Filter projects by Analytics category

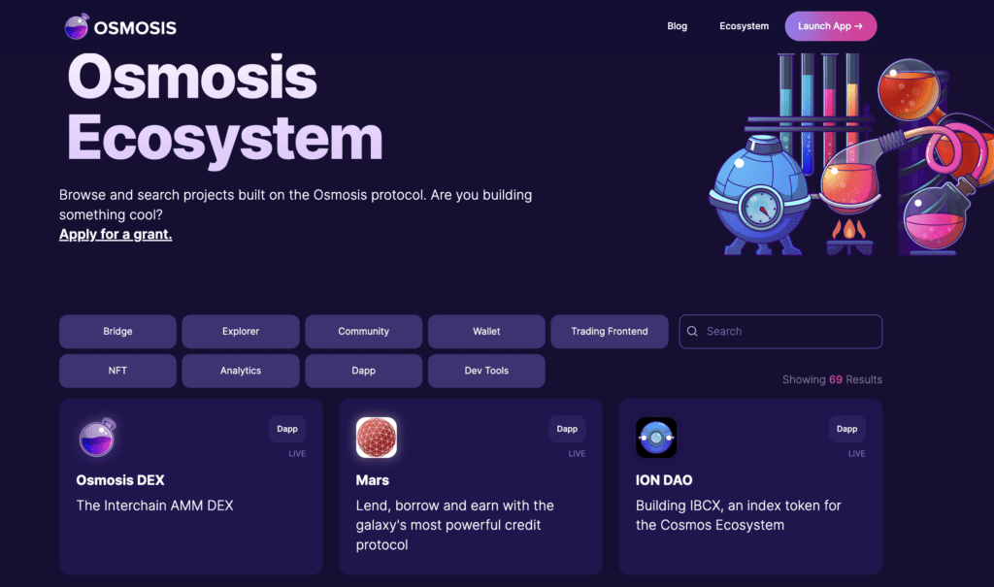point(241,371)
